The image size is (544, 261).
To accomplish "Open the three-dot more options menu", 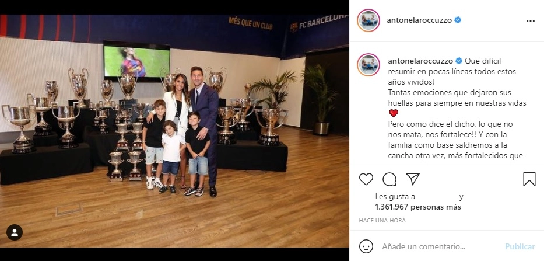I will pyautogui.click(x=531, y=21).
